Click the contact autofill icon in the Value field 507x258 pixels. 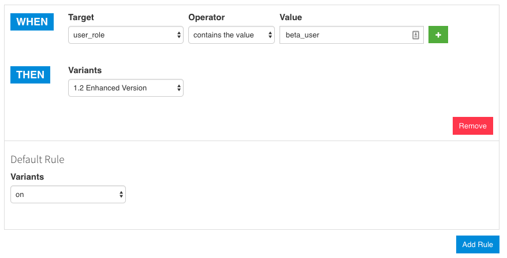click(x=415, y=35)
